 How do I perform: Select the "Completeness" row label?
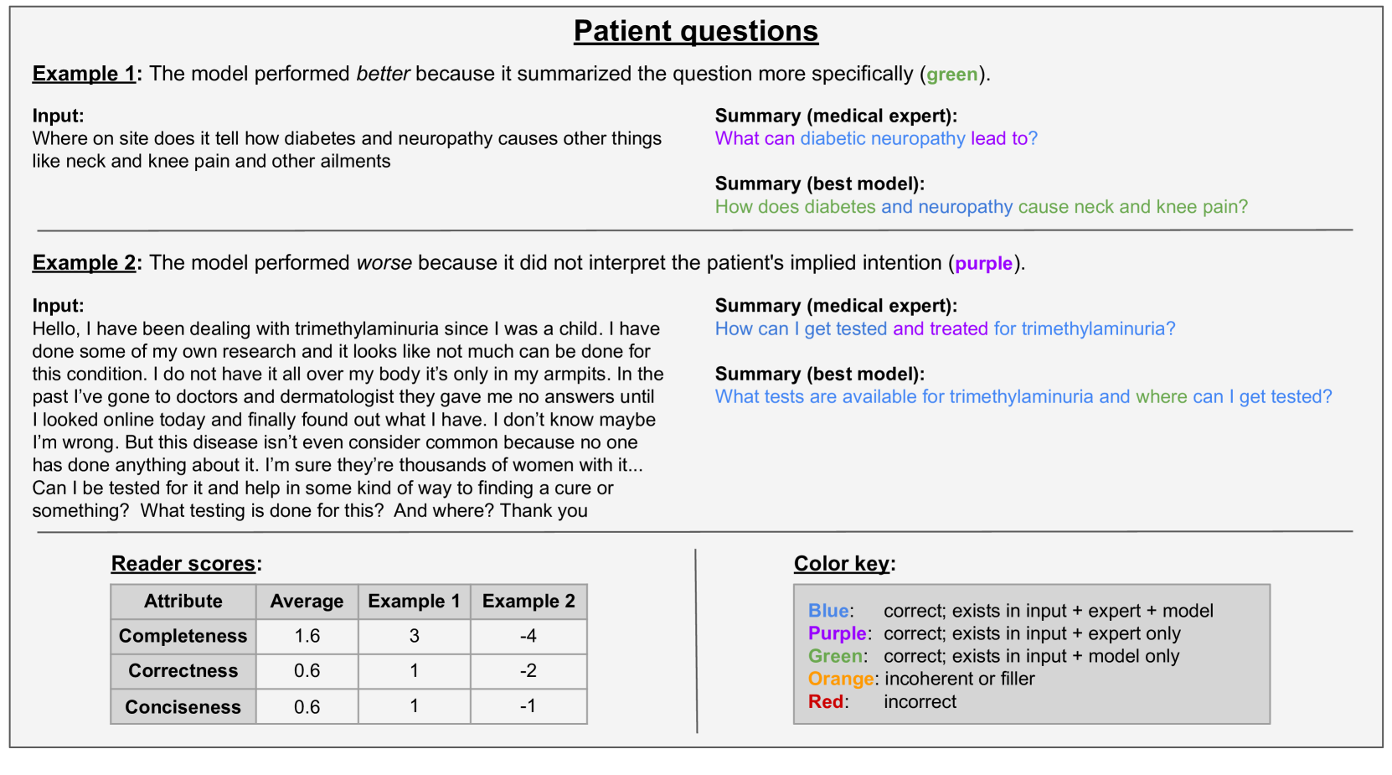pyautogui.click(x=183, y=637)
